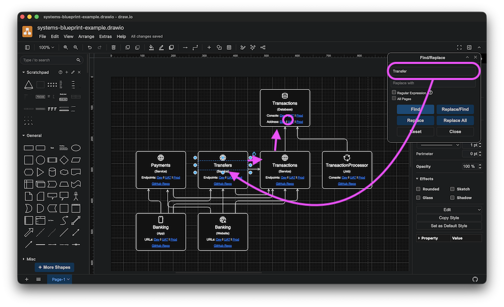Expand the Property table row

click(419, 238)
